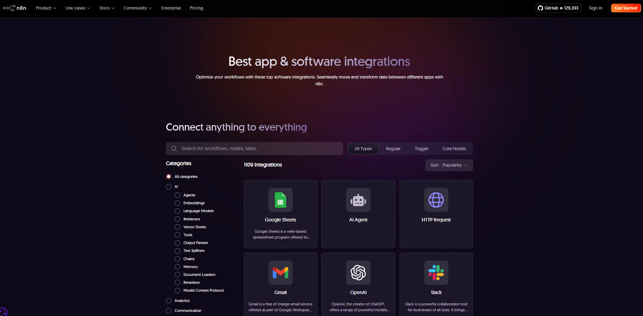Click the Gmail description text
The height and width of the screenshot is (316, 643).
pyautogui.click(x=280, y=307)
